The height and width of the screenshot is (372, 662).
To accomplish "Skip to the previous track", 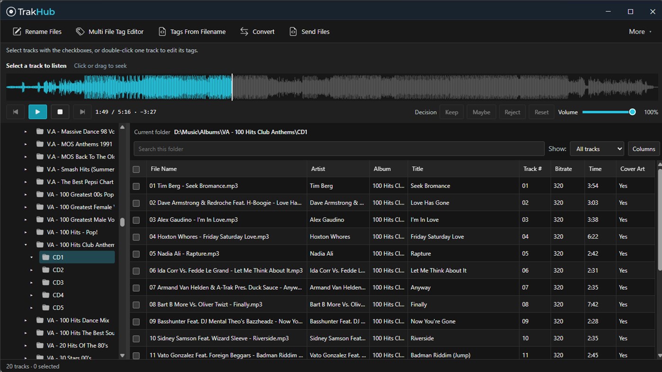I will (x=15, y=112).
